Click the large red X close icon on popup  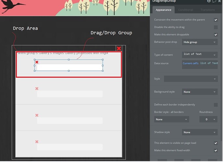119,48
